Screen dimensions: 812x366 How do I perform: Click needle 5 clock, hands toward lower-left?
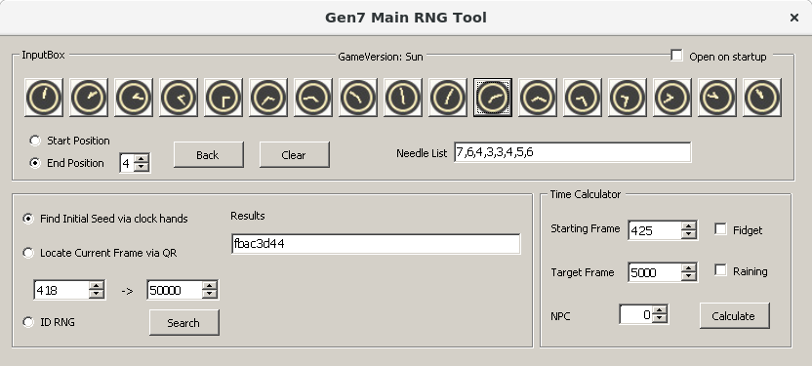tap(268, 98)
